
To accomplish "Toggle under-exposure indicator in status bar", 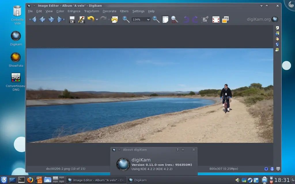I will tap(266, 169).
